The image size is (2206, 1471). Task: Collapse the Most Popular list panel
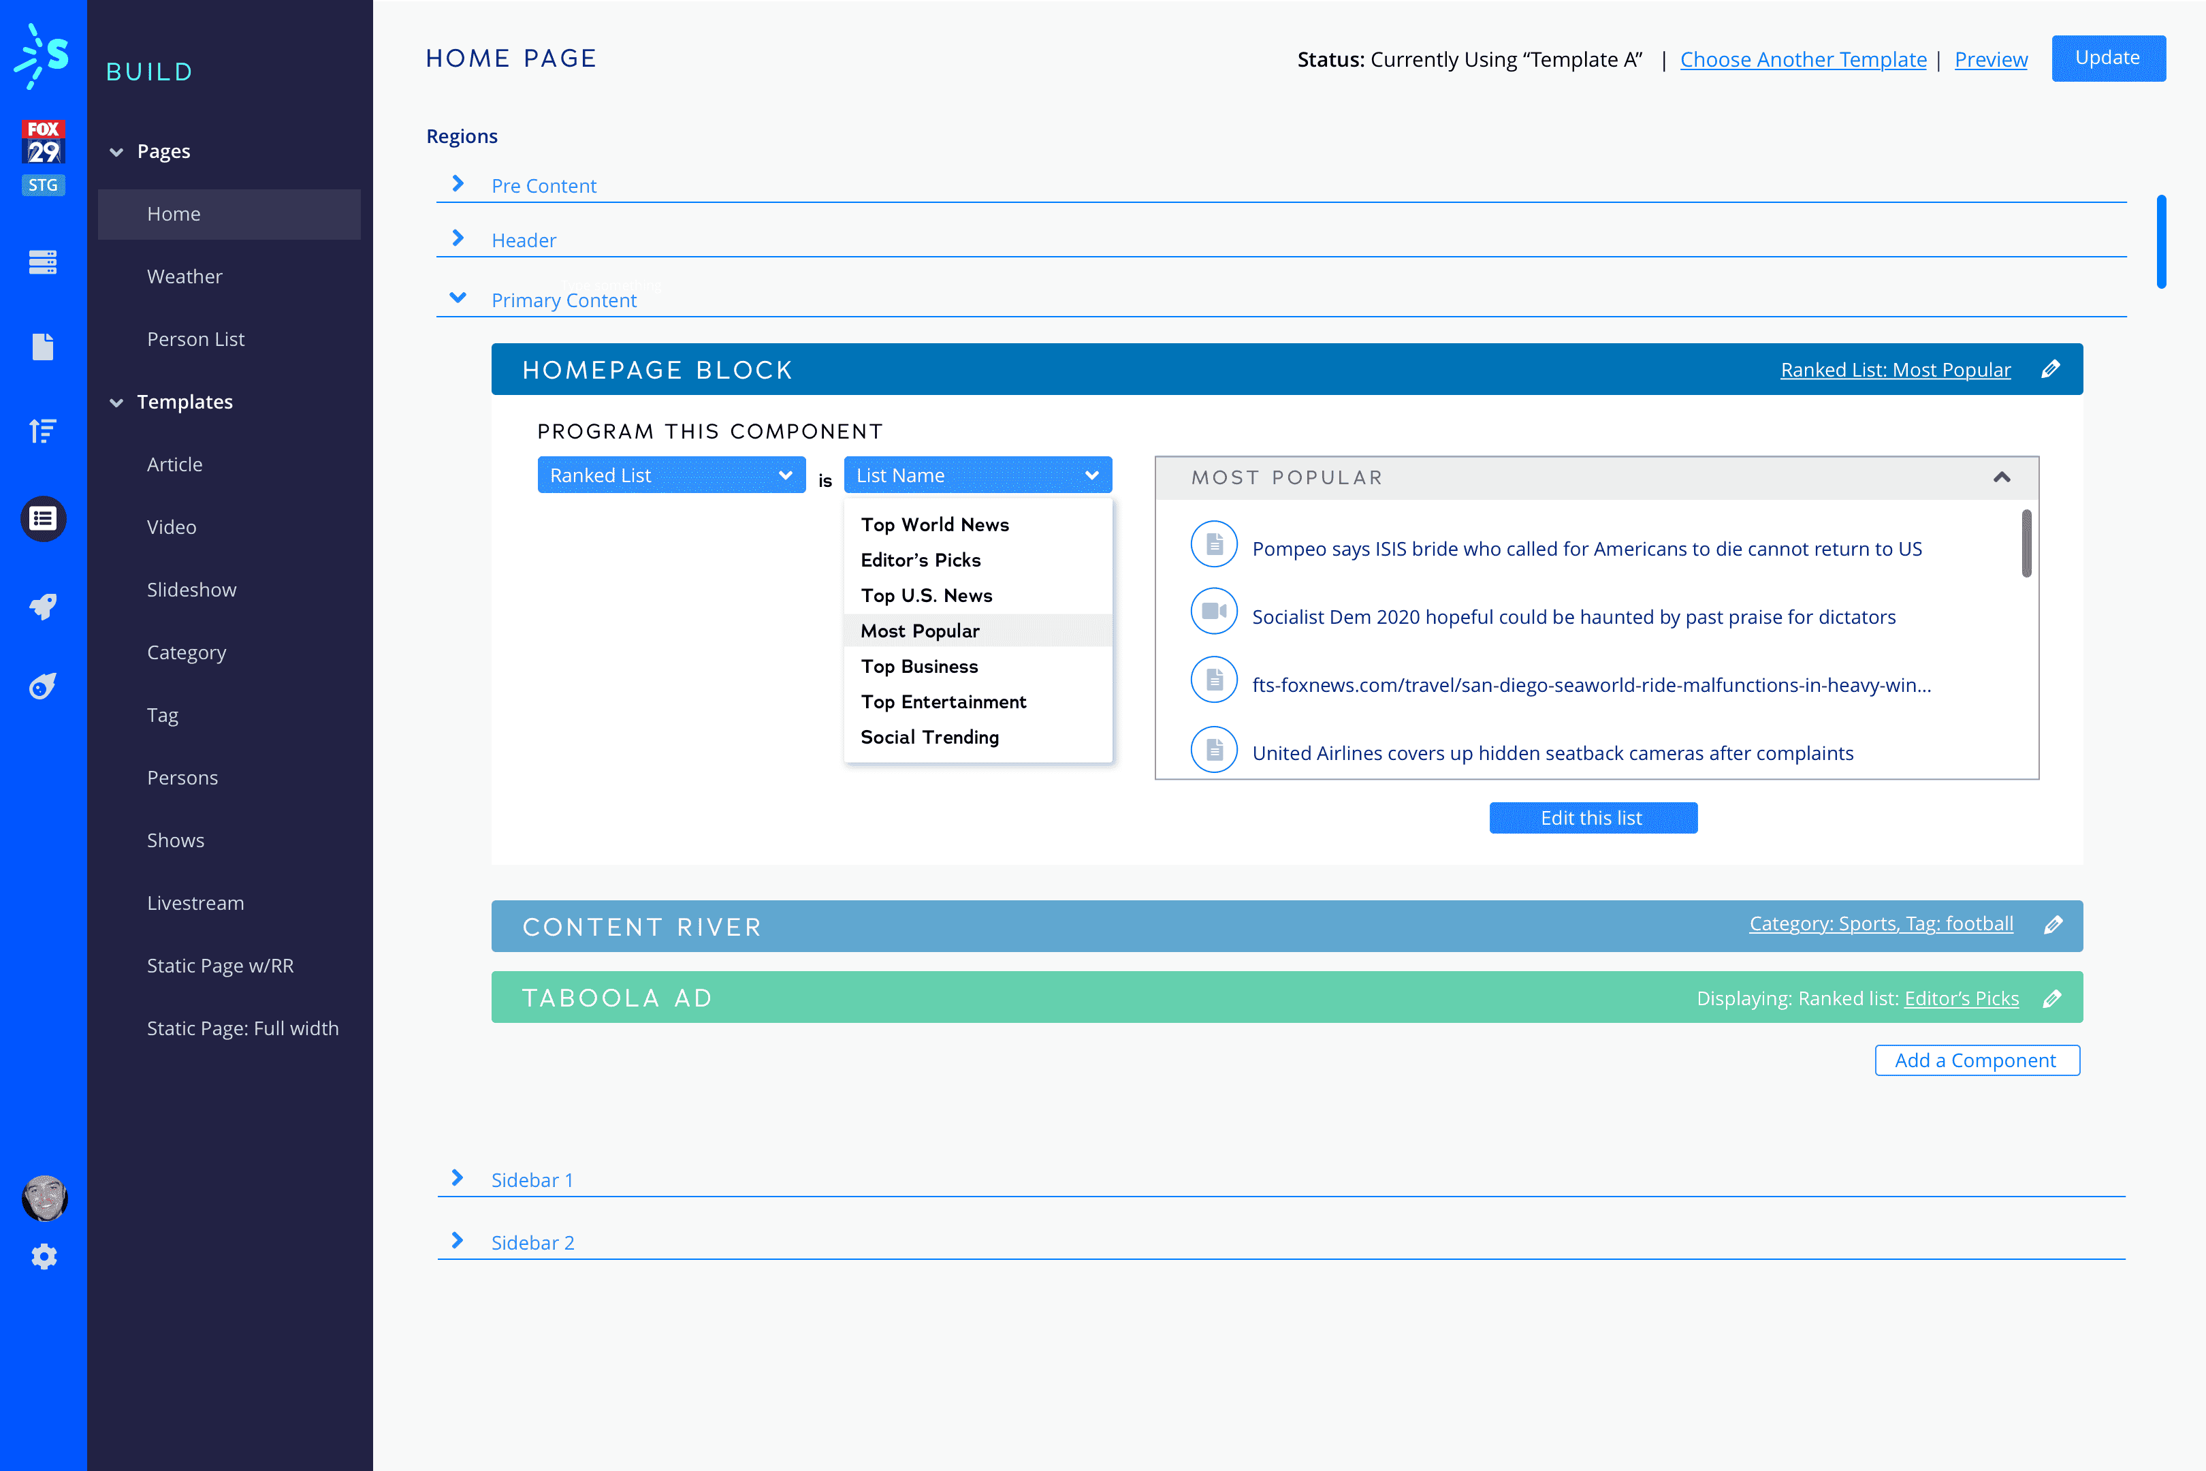2002,477
